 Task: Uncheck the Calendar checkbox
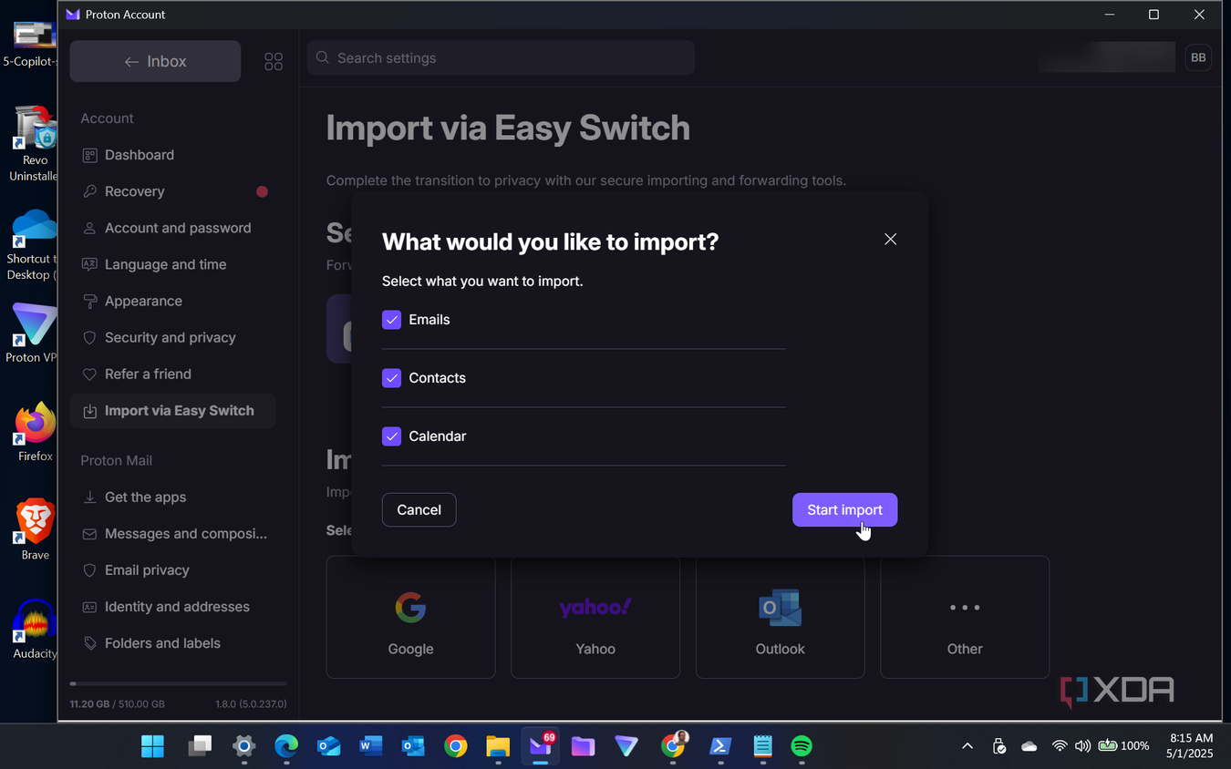pos(391,436)
